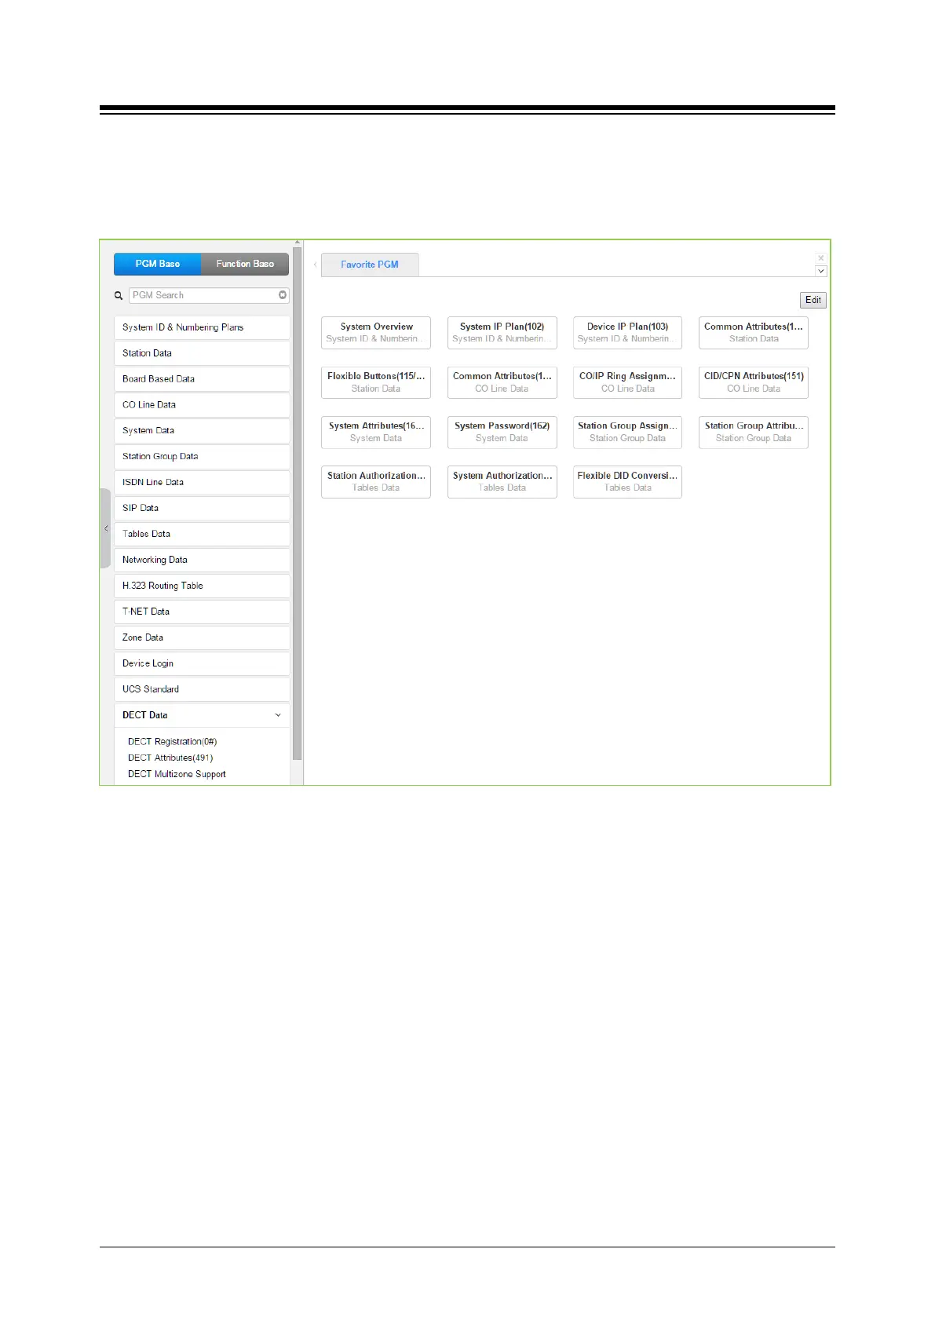Viewport: 935px width, 1322px height.
Task: Select the Favorite PGM tab
Action: click(370, 265)
